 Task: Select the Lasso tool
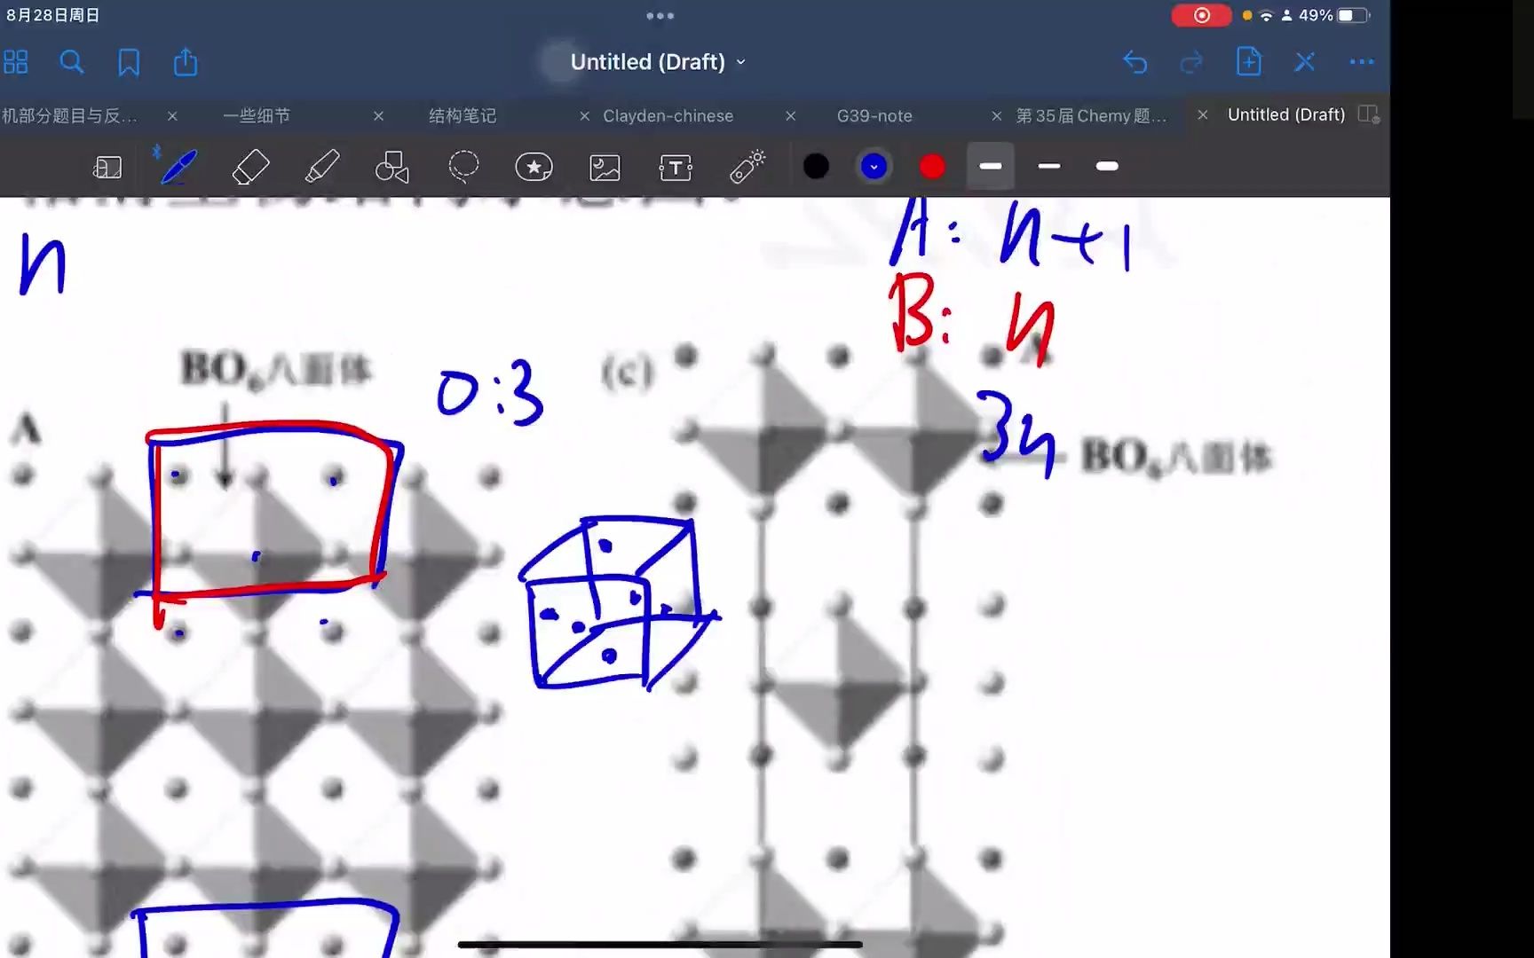[463, 167]
